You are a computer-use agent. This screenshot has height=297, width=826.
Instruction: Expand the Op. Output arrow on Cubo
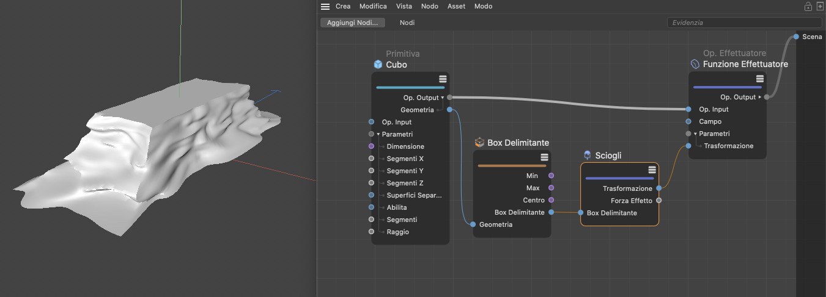click(x=443, y=98)
